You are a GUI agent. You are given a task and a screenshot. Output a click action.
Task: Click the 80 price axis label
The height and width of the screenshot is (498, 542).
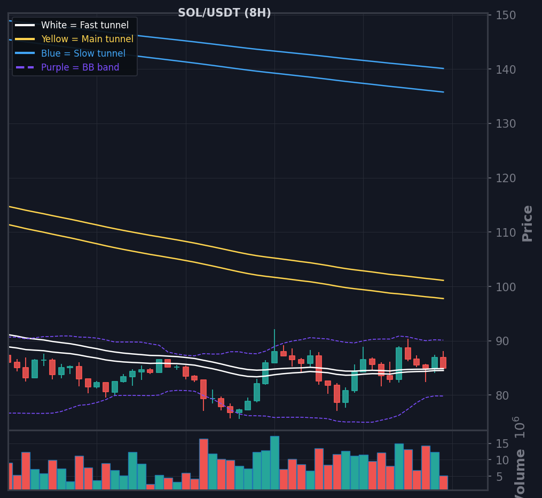502,395
